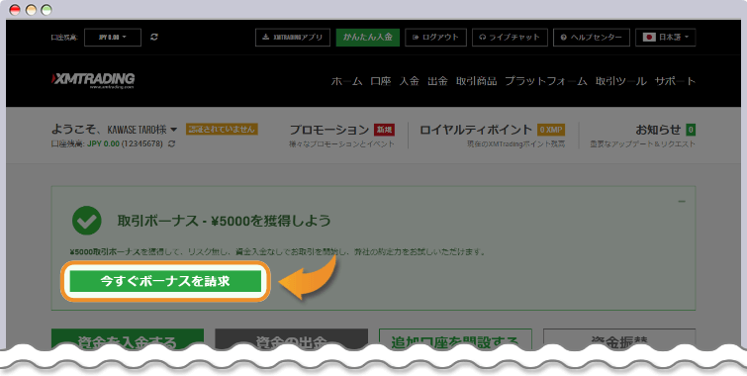Open the 取引ツール menu

620,81
